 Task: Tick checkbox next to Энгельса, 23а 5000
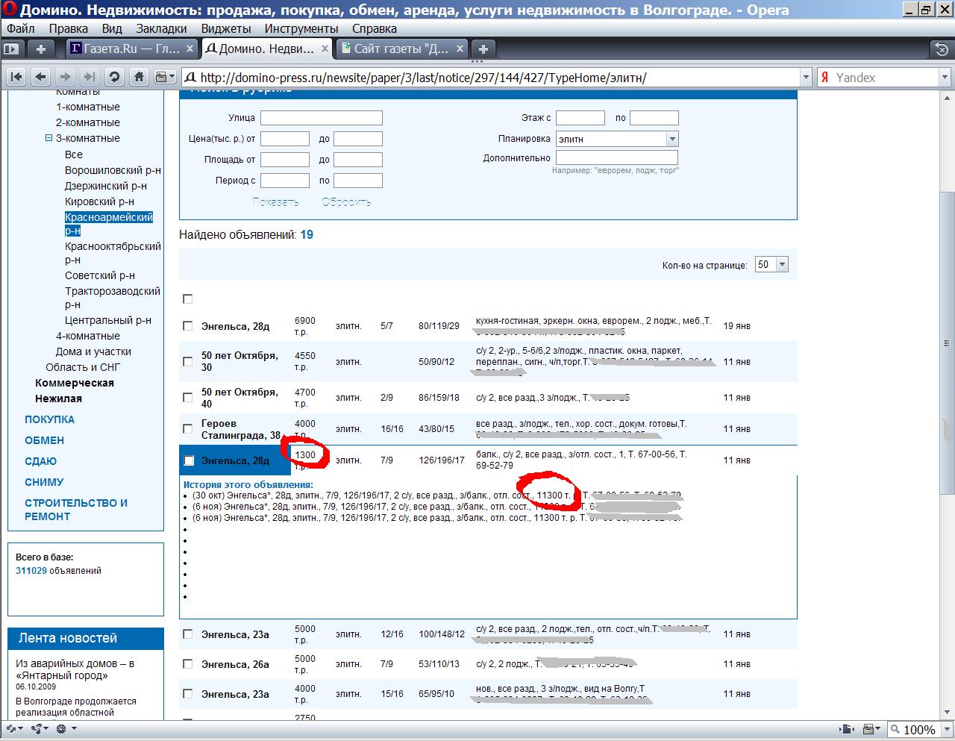coord(188,634)
